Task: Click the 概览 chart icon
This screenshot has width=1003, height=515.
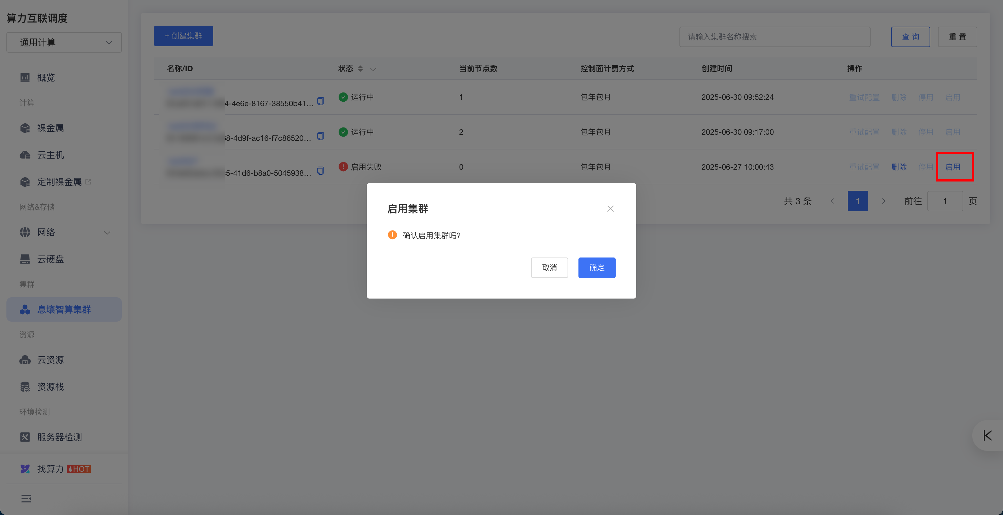Action: pos(25,78)
